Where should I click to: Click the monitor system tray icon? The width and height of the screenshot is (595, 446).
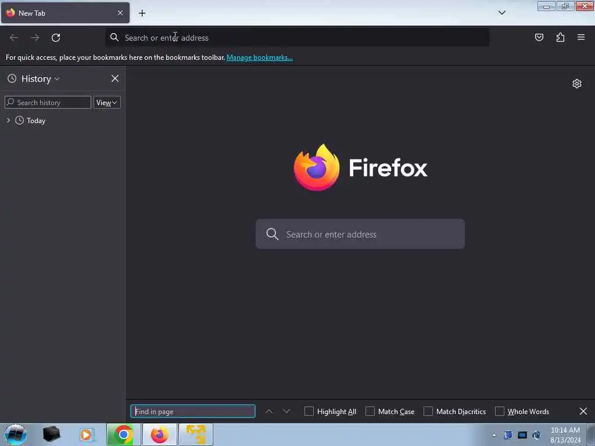tap(522, 435)
